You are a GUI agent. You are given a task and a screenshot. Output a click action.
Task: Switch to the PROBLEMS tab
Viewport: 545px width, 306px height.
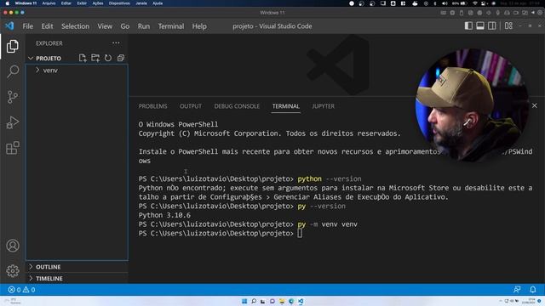(152, 106)
